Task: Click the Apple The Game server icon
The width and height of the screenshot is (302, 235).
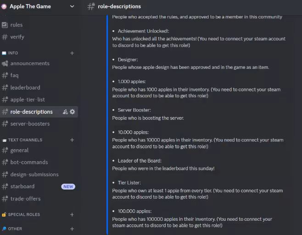Action: click(5, 6)
